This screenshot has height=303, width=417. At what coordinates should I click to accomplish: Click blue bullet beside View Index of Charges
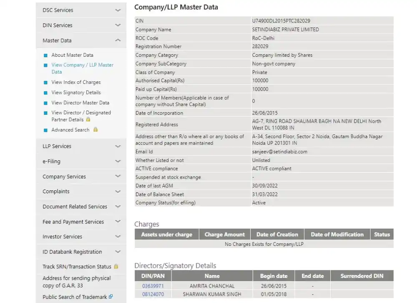(x=46, y=83)
